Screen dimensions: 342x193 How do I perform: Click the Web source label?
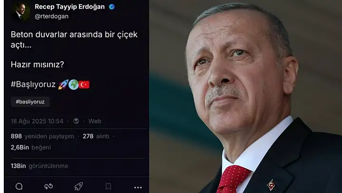(95, 121)
